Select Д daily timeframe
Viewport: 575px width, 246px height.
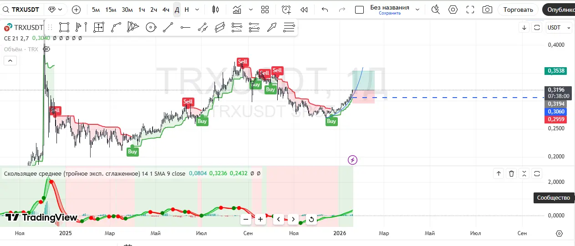tap(177, 10)
